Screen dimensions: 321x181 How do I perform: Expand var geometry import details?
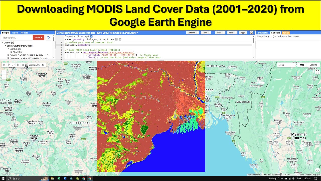point(66,39)
